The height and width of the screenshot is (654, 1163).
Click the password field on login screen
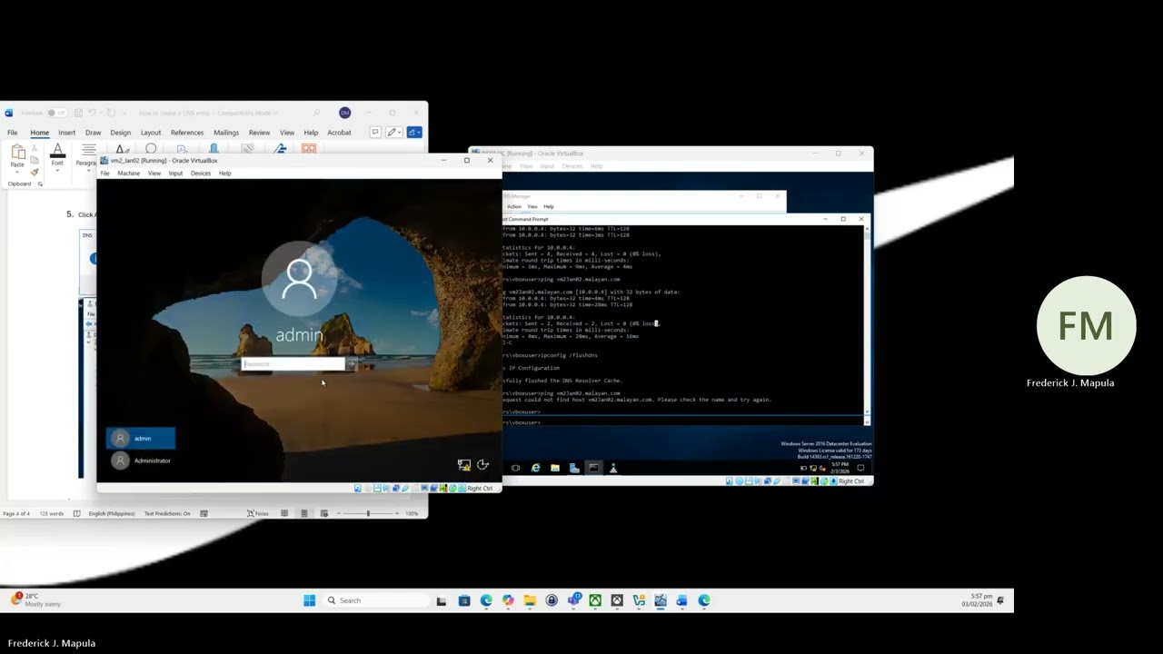pos(293,364)
